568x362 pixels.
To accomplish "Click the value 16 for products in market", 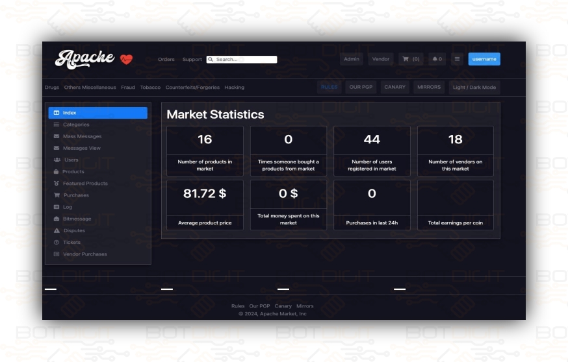I will click(x=205, y=139).
